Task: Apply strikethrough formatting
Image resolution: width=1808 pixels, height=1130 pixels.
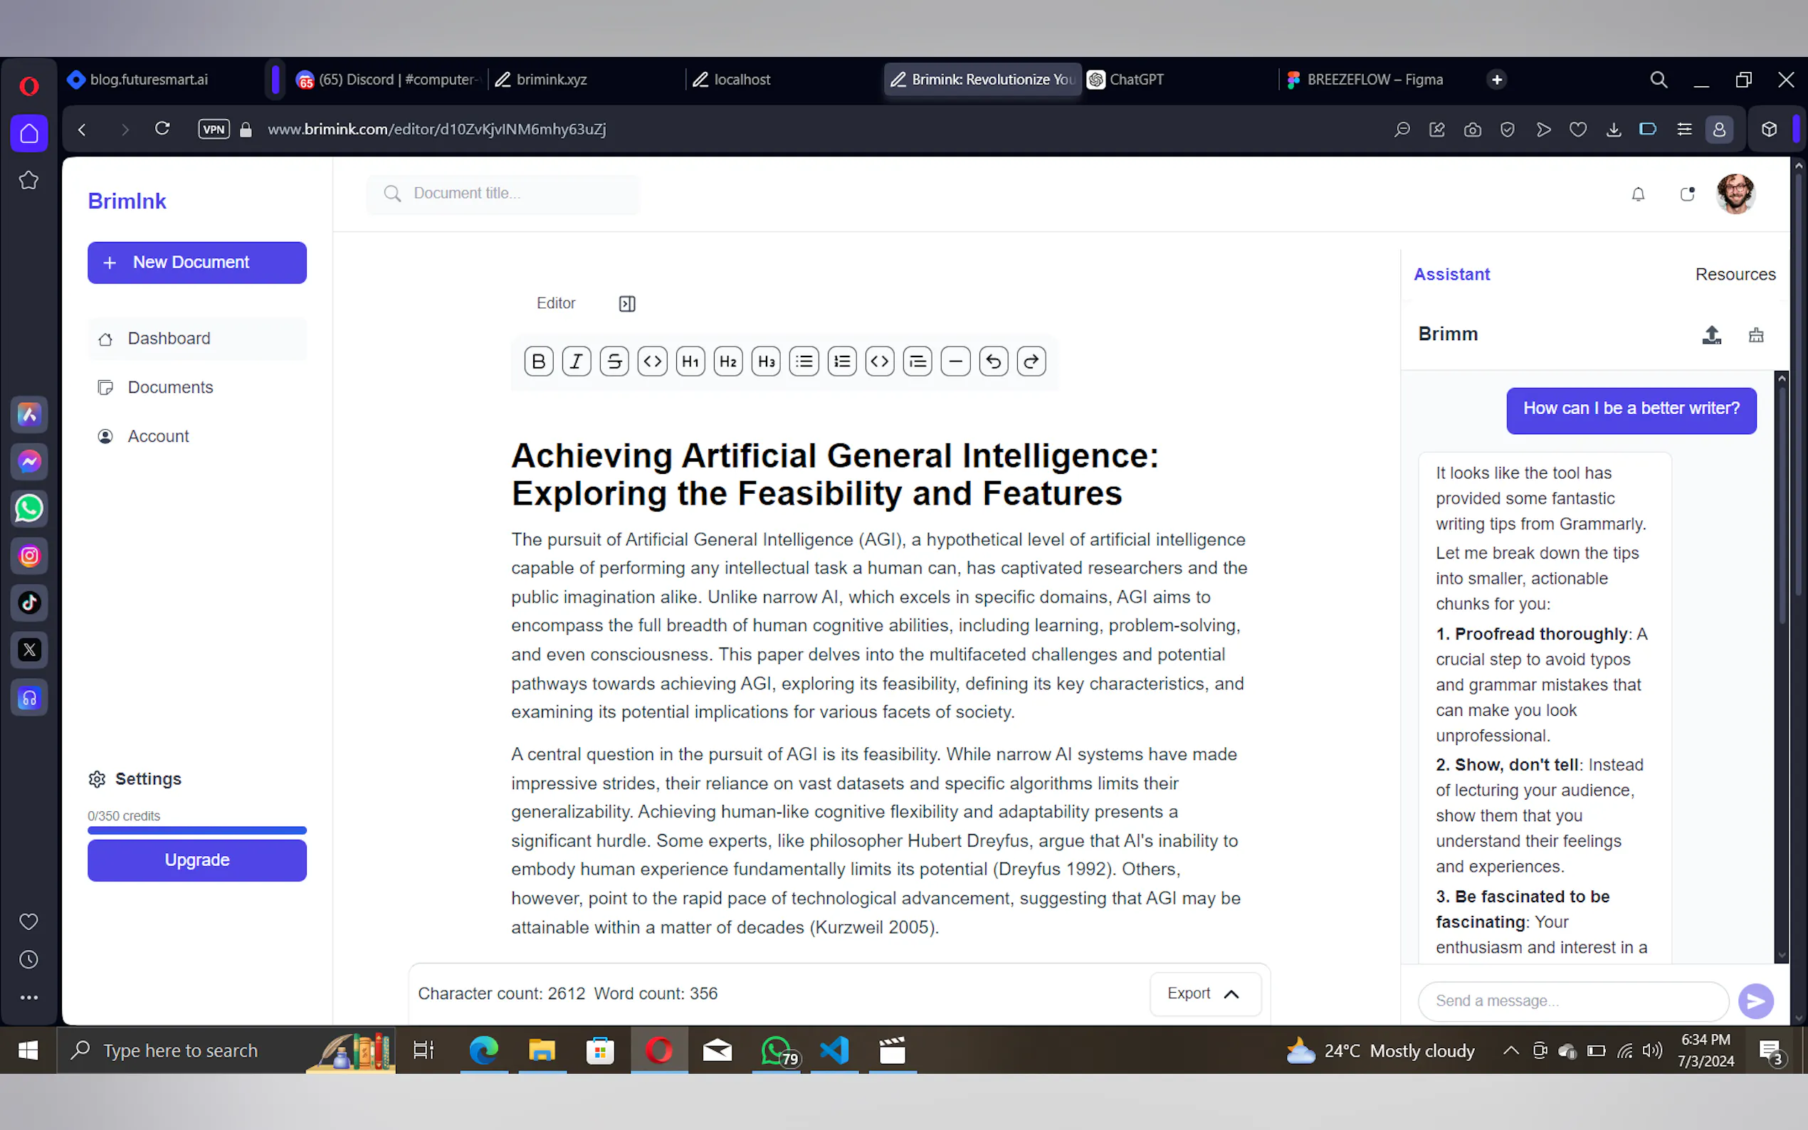Action: 614,361
